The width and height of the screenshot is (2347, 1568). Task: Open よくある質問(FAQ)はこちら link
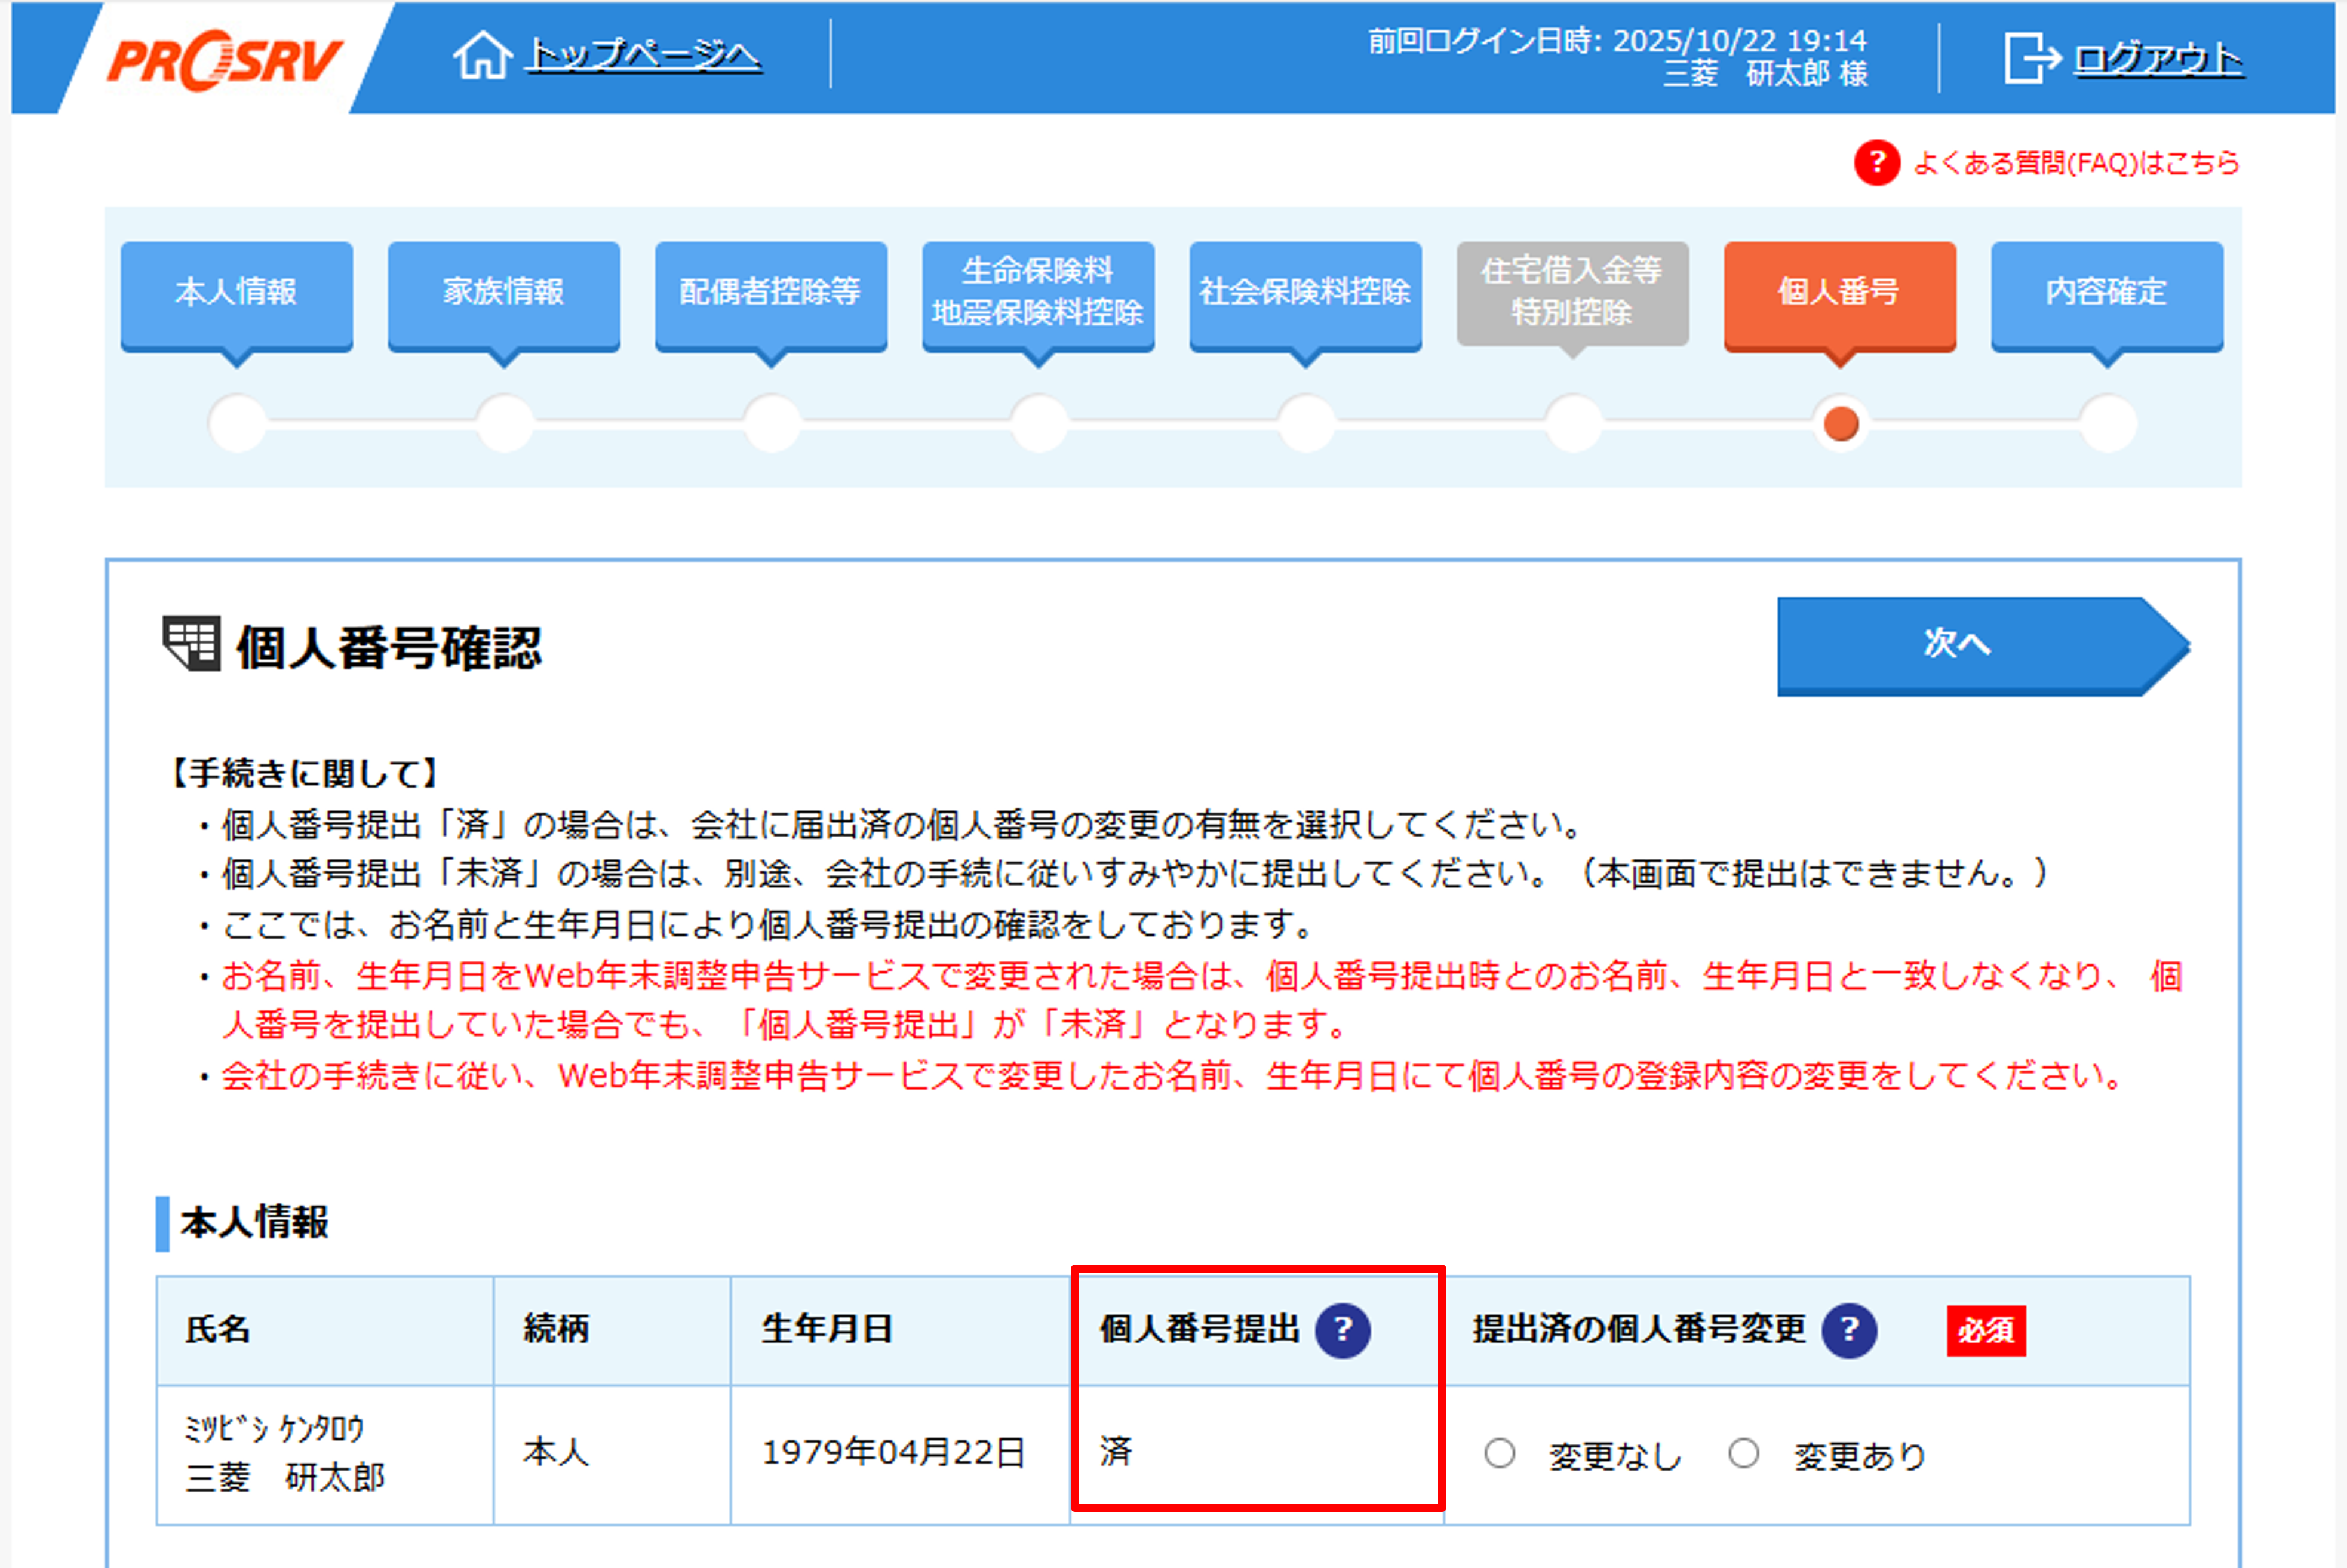point(2076,163)
